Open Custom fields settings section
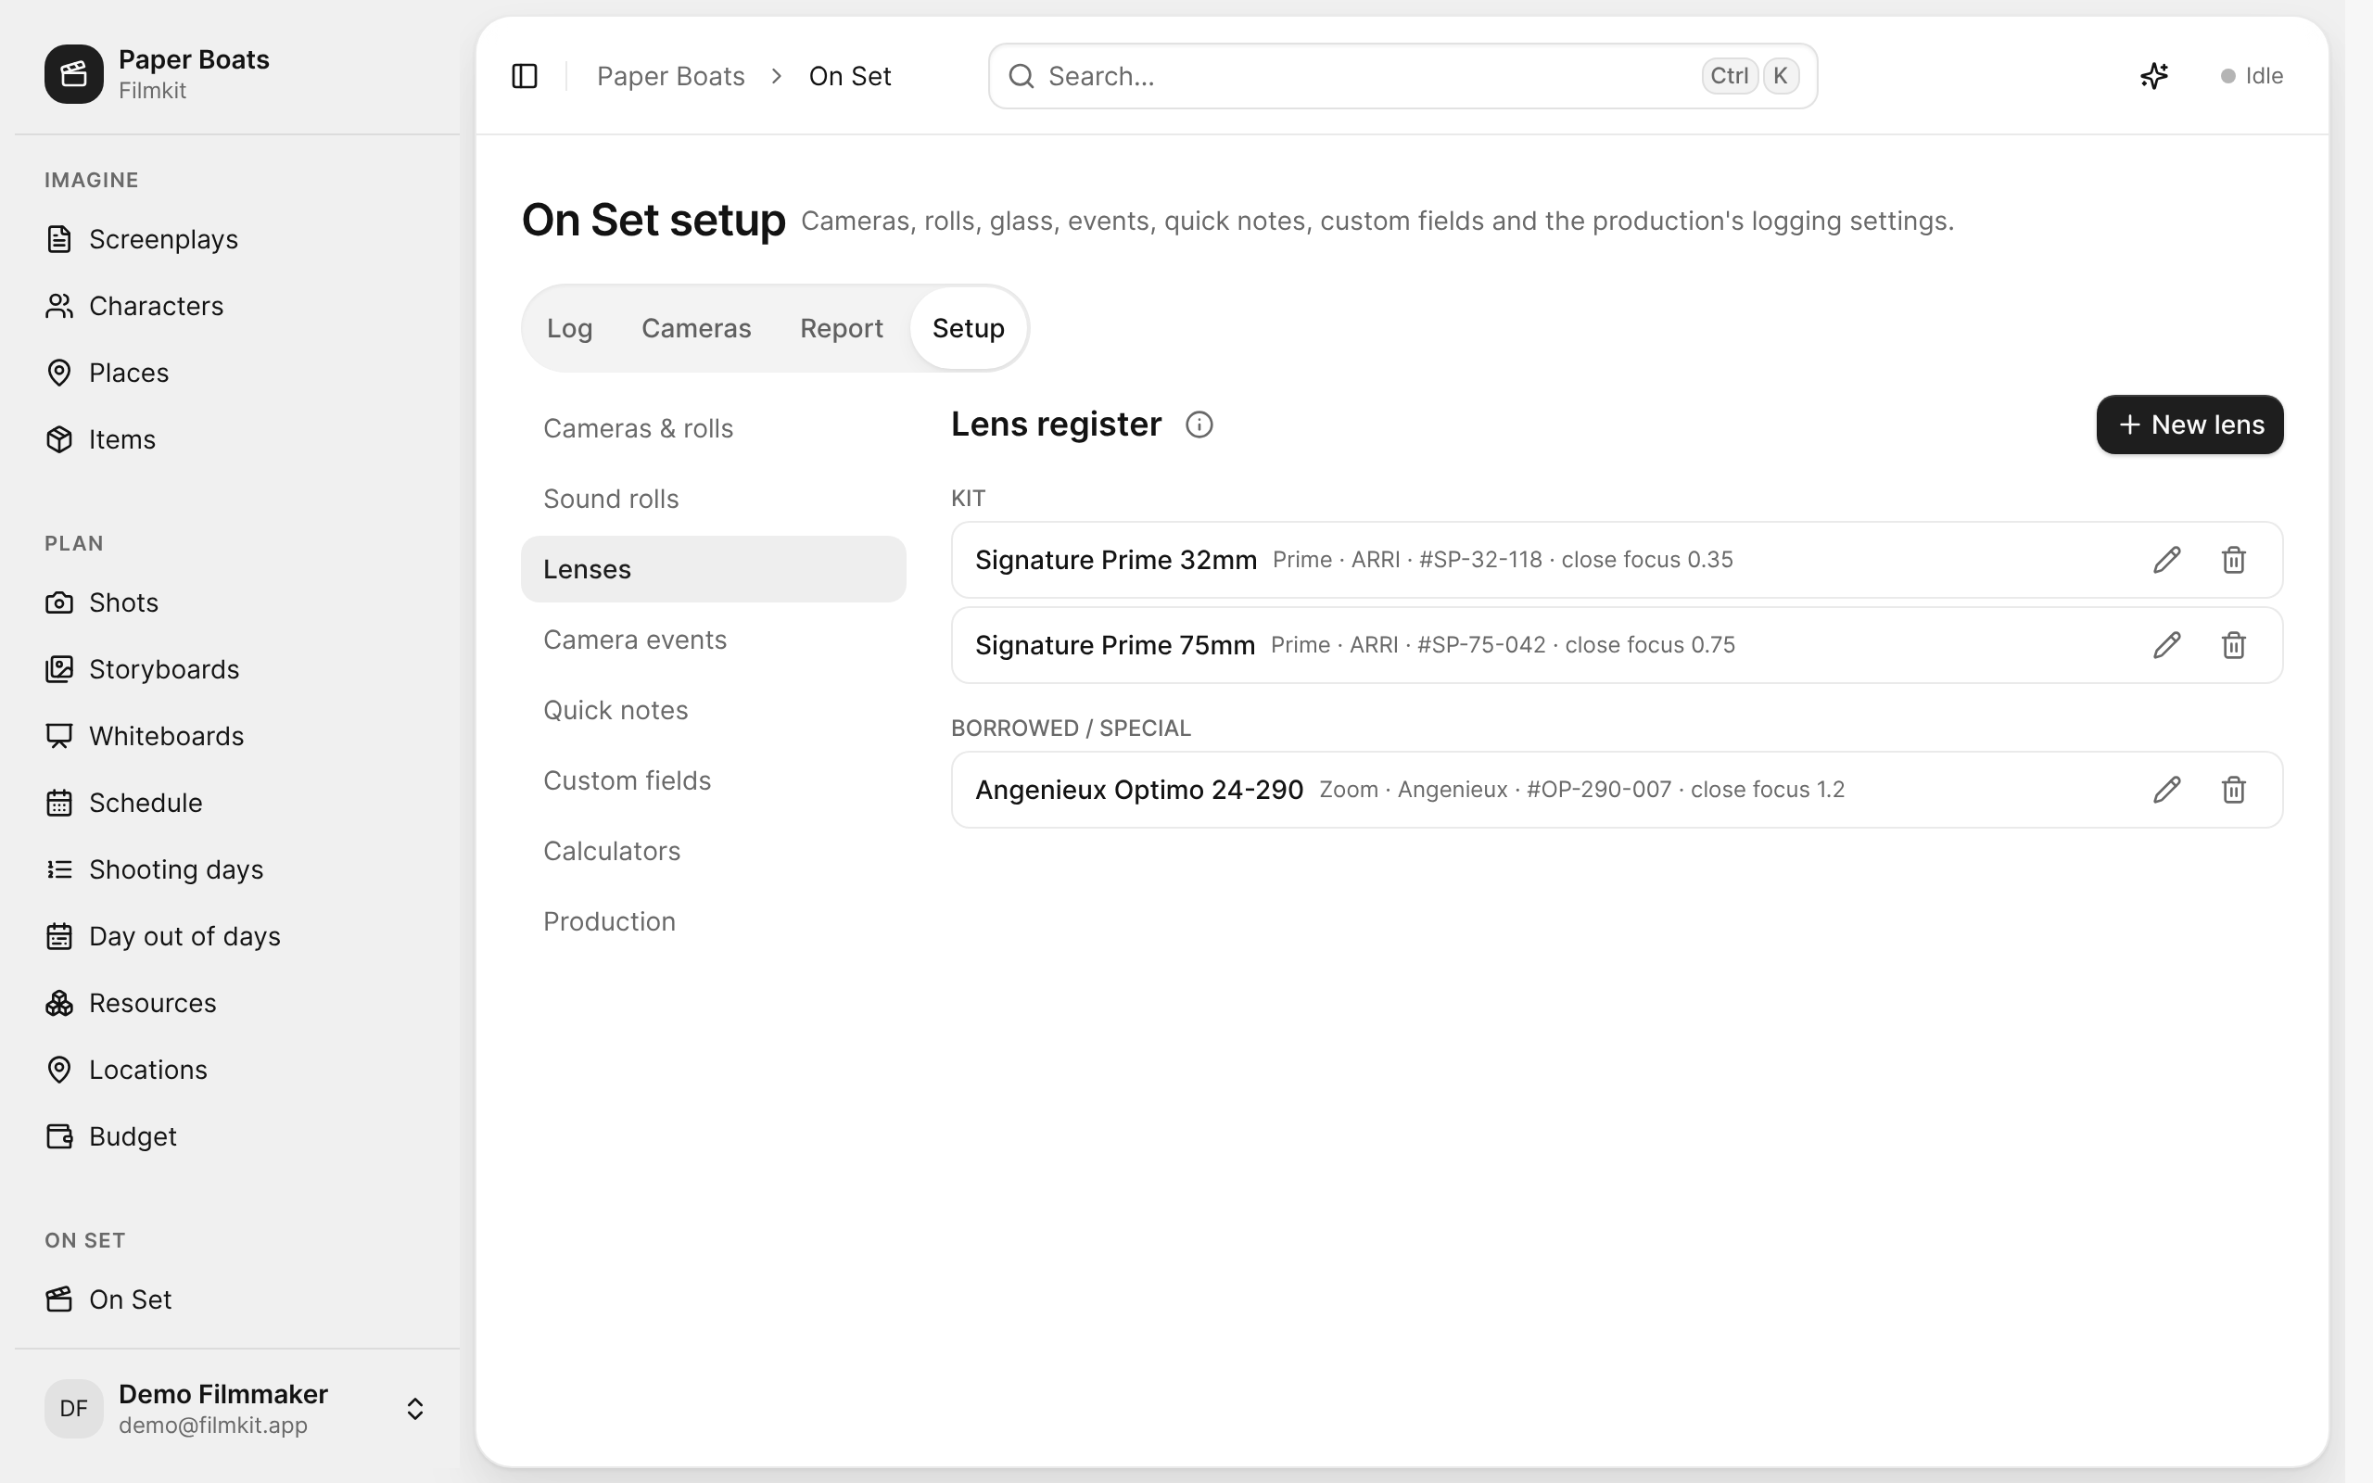Viewport: 2373px width, 1483px height. pos(713,780)
